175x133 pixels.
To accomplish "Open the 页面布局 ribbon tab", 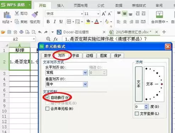I will [81, 5].
